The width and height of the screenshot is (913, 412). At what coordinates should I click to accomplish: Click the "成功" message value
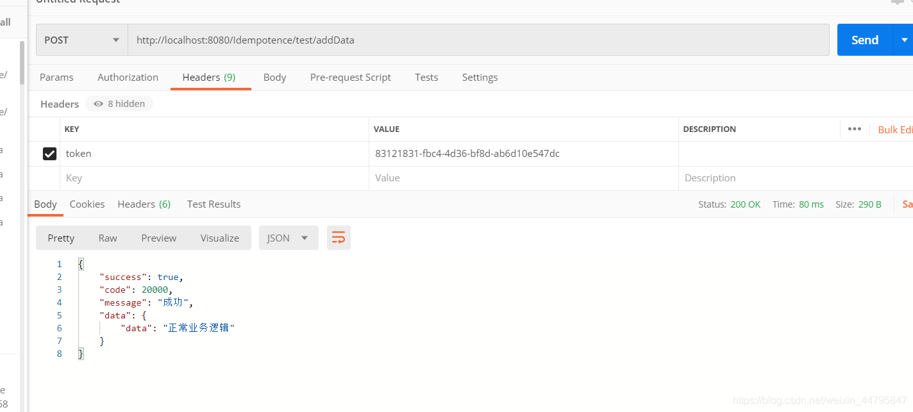pyautogui.click(x=172, y=302)
